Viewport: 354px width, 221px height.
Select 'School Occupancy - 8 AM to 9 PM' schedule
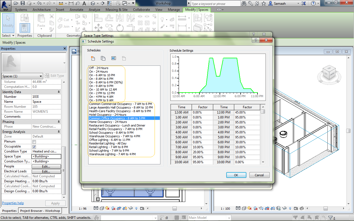click(111, 133)
